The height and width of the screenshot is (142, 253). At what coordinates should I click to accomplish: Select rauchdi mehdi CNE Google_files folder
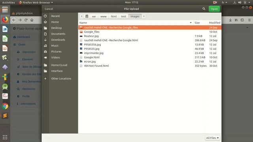tap(150, 28)
